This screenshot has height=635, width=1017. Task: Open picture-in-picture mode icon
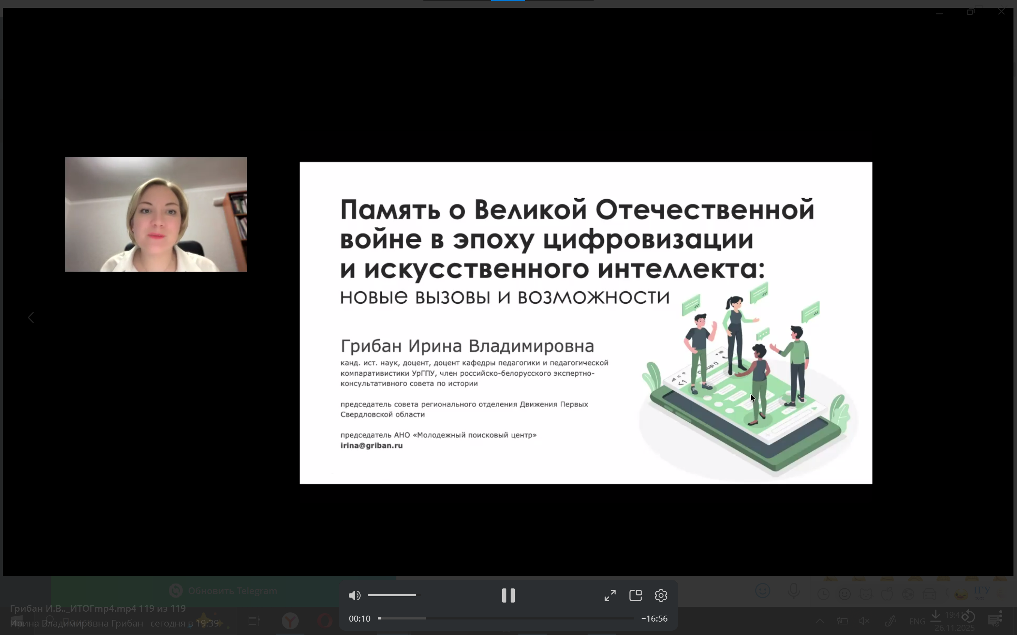(635, 595)
